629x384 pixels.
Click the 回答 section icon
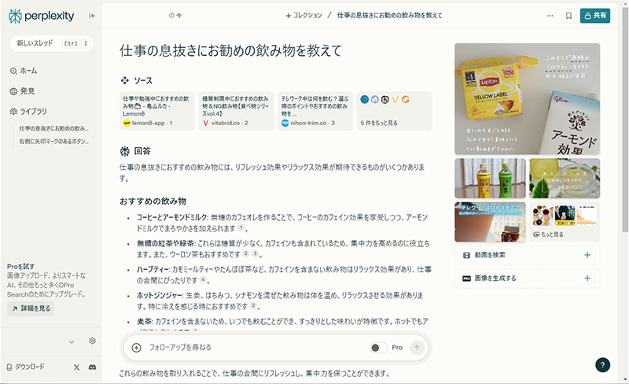click(125, 151)
